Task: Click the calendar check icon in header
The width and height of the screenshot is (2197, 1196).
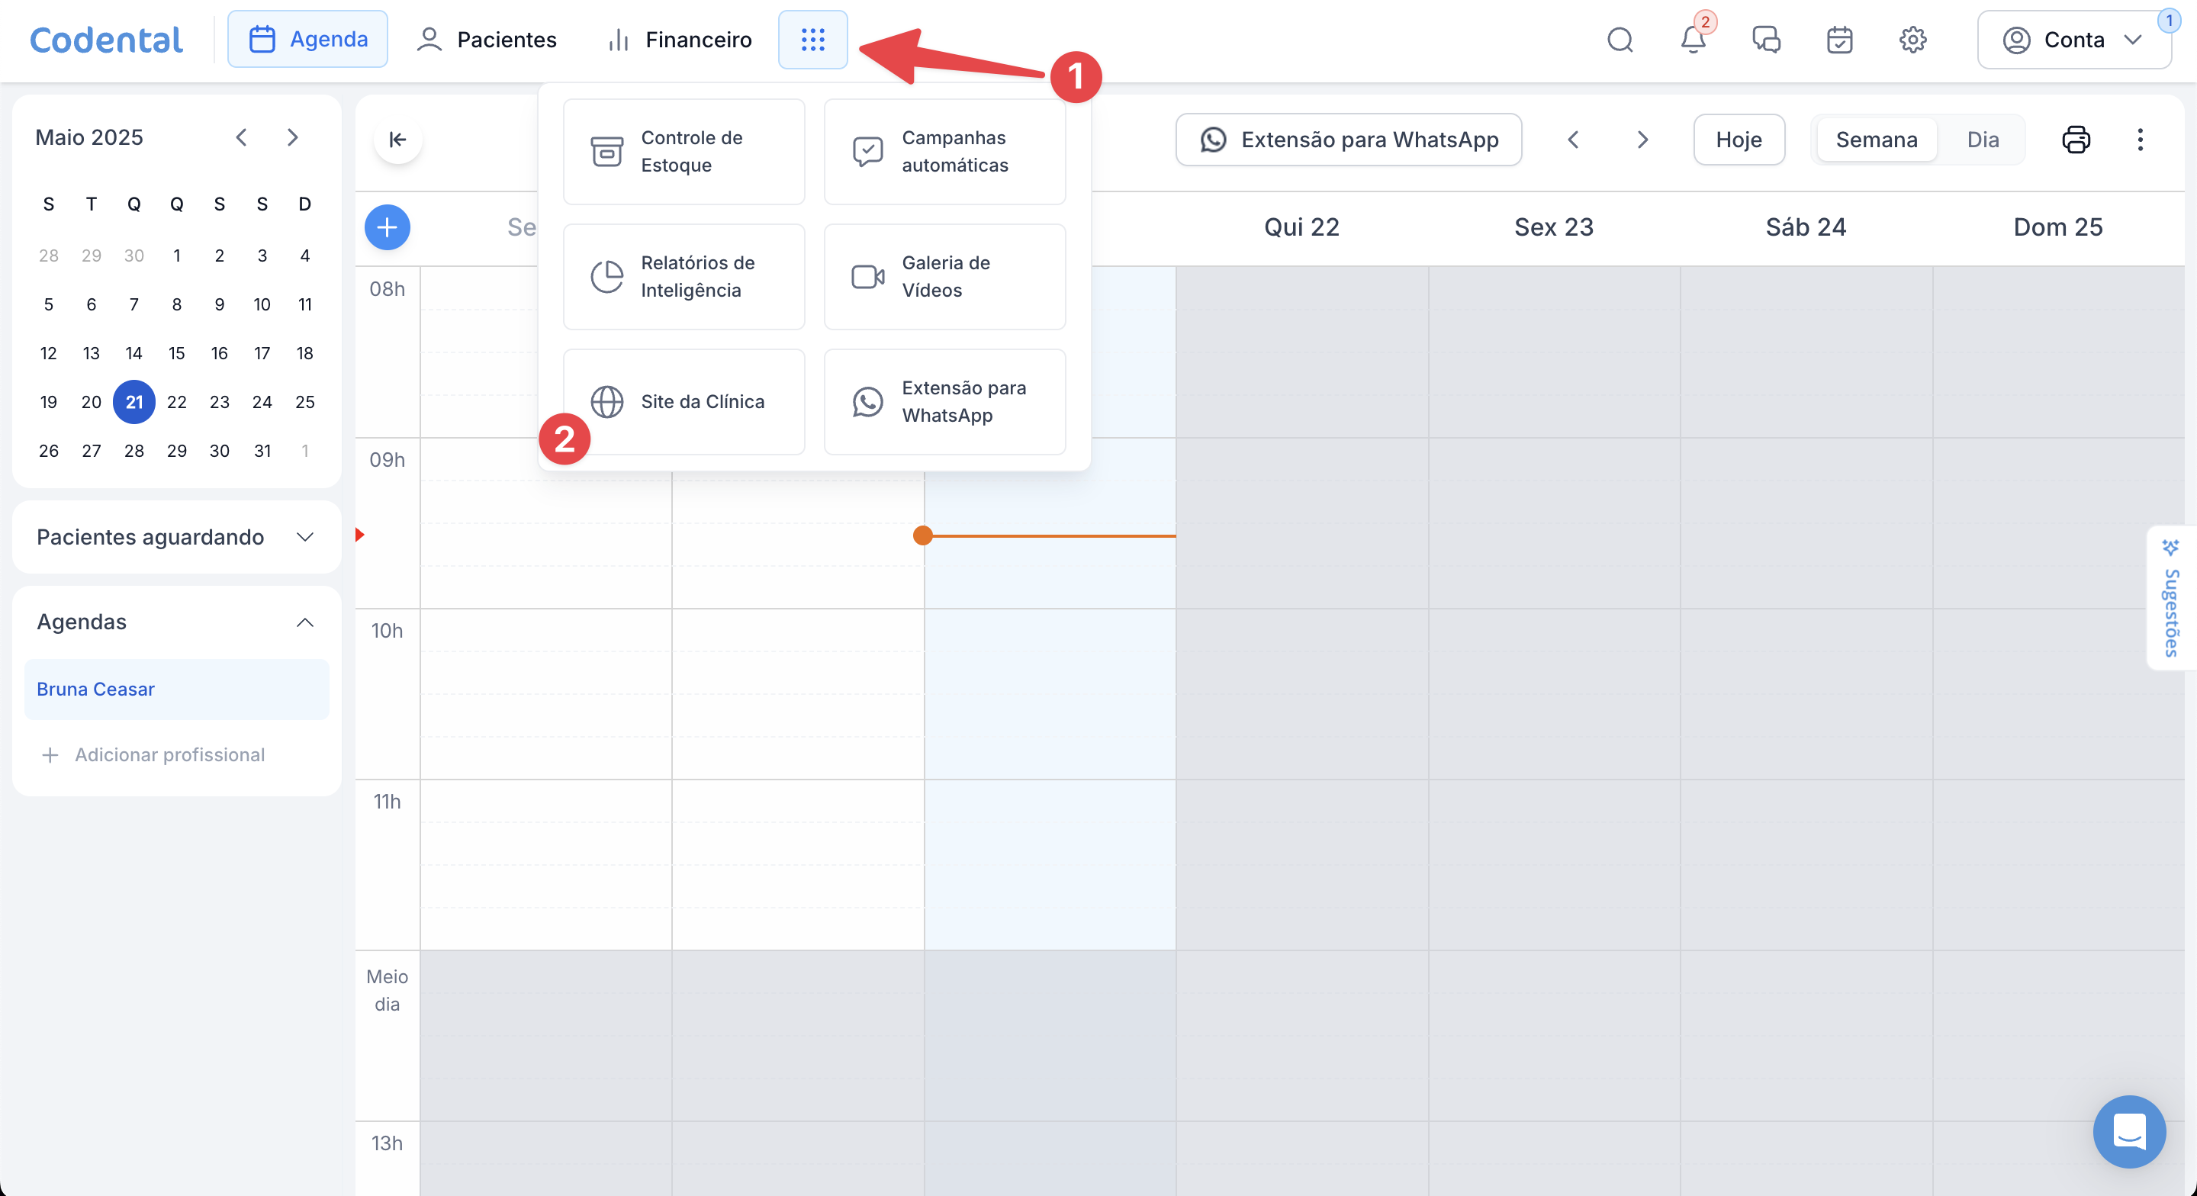Action: [x=1838, y=39]
